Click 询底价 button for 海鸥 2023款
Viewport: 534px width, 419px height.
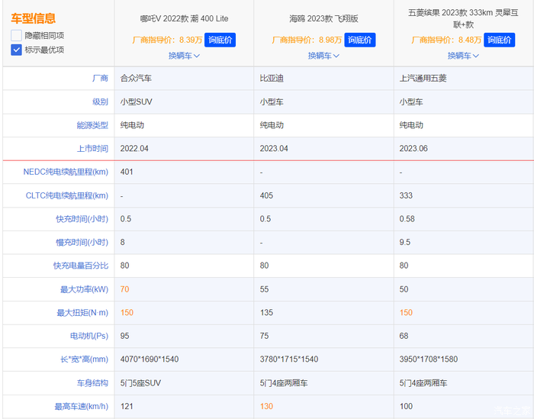coord(360,40)
